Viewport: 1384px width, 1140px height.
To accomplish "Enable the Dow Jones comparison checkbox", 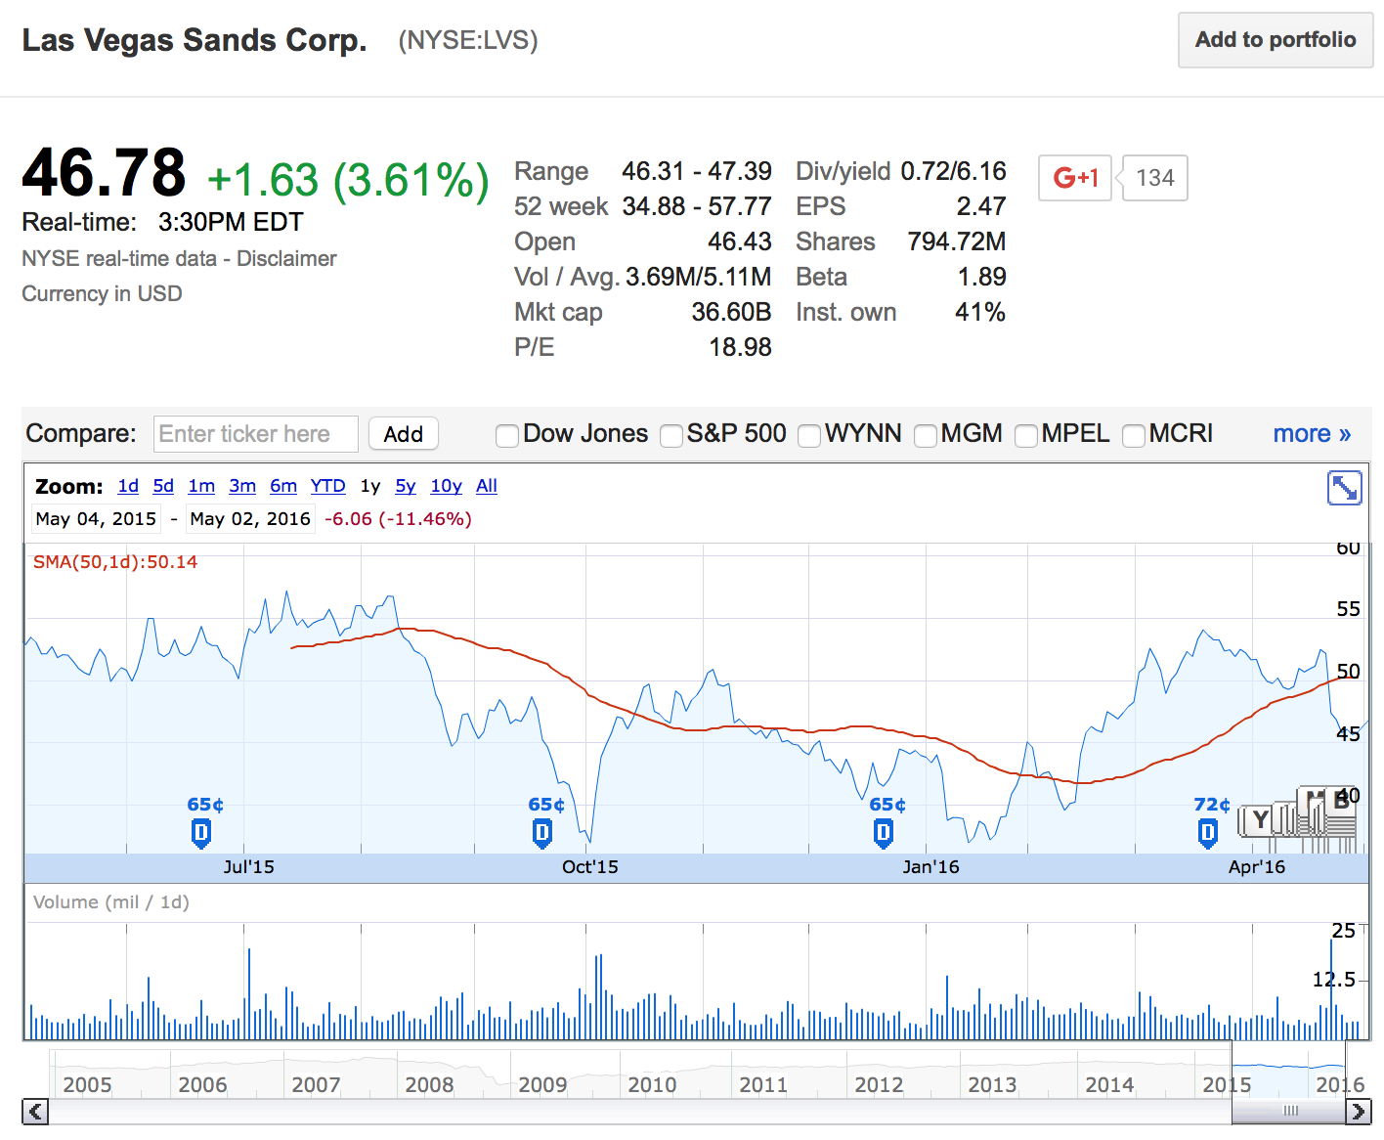I will click(506, 435).
